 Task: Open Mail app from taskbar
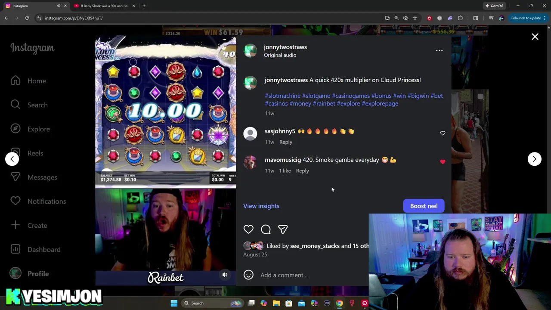[x=301, y=303]
